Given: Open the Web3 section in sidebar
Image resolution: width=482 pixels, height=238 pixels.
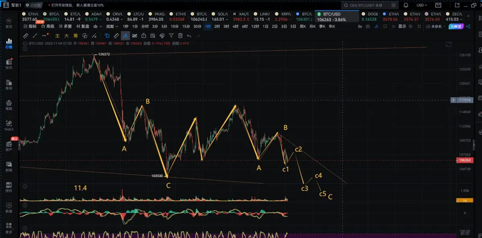Looking at the screenshot, I should click(8, 125).
